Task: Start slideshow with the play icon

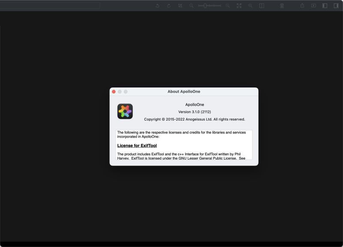Action: 313,6
